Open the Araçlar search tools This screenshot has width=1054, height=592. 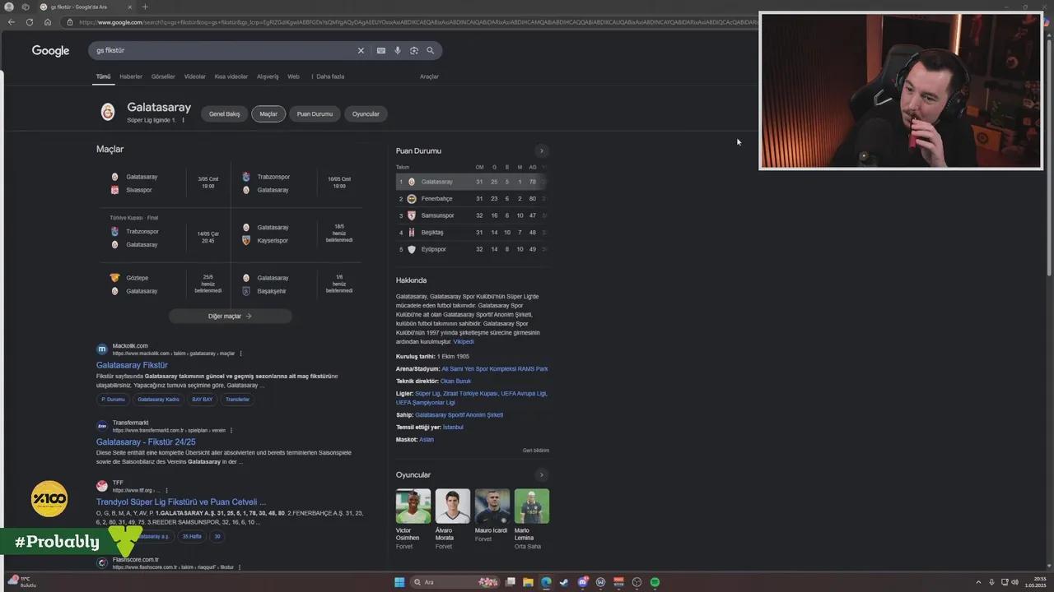(429, 76)
